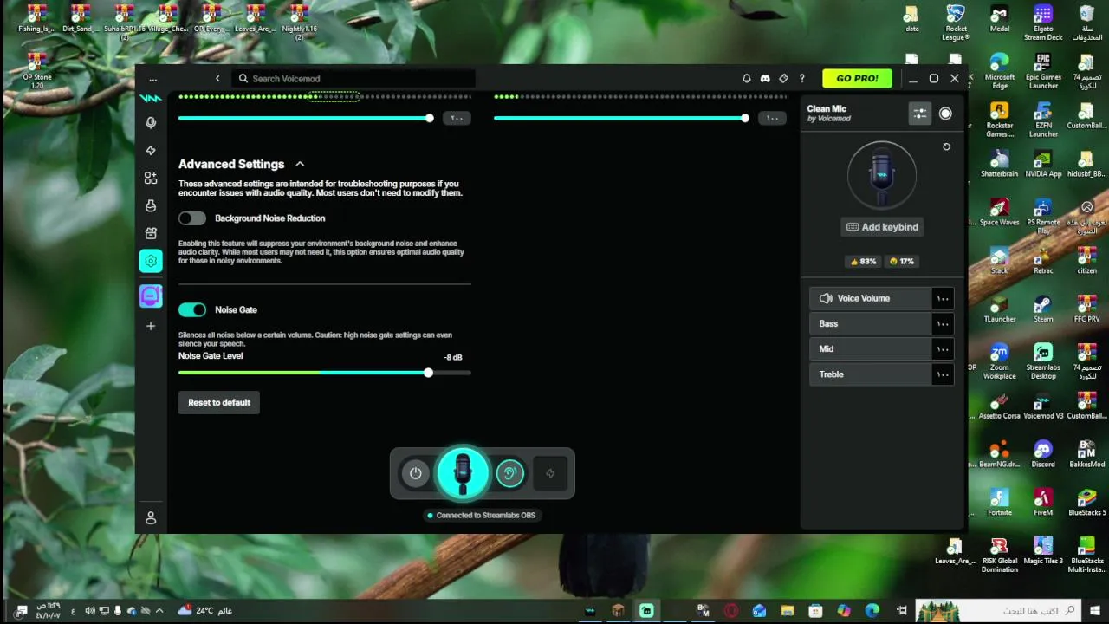Click the round record button by Clean Mic
Viewport: 1109px width, 624px height.
(x=945, y=114)
